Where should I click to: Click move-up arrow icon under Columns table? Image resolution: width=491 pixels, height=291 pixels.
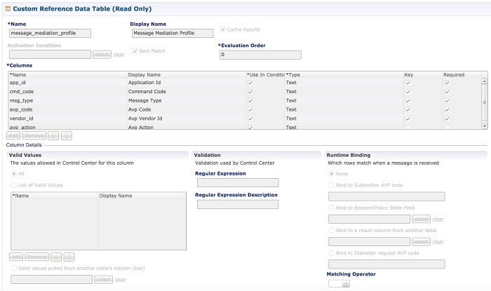click(53, 136)
